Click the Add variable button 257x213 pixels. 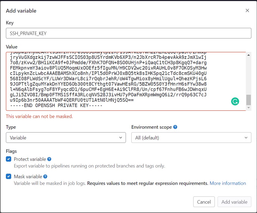tap(234, 202)
